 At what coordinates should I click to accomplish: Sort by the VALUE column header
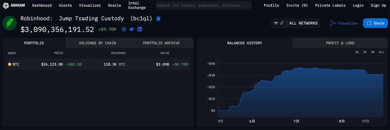(164, 53)
